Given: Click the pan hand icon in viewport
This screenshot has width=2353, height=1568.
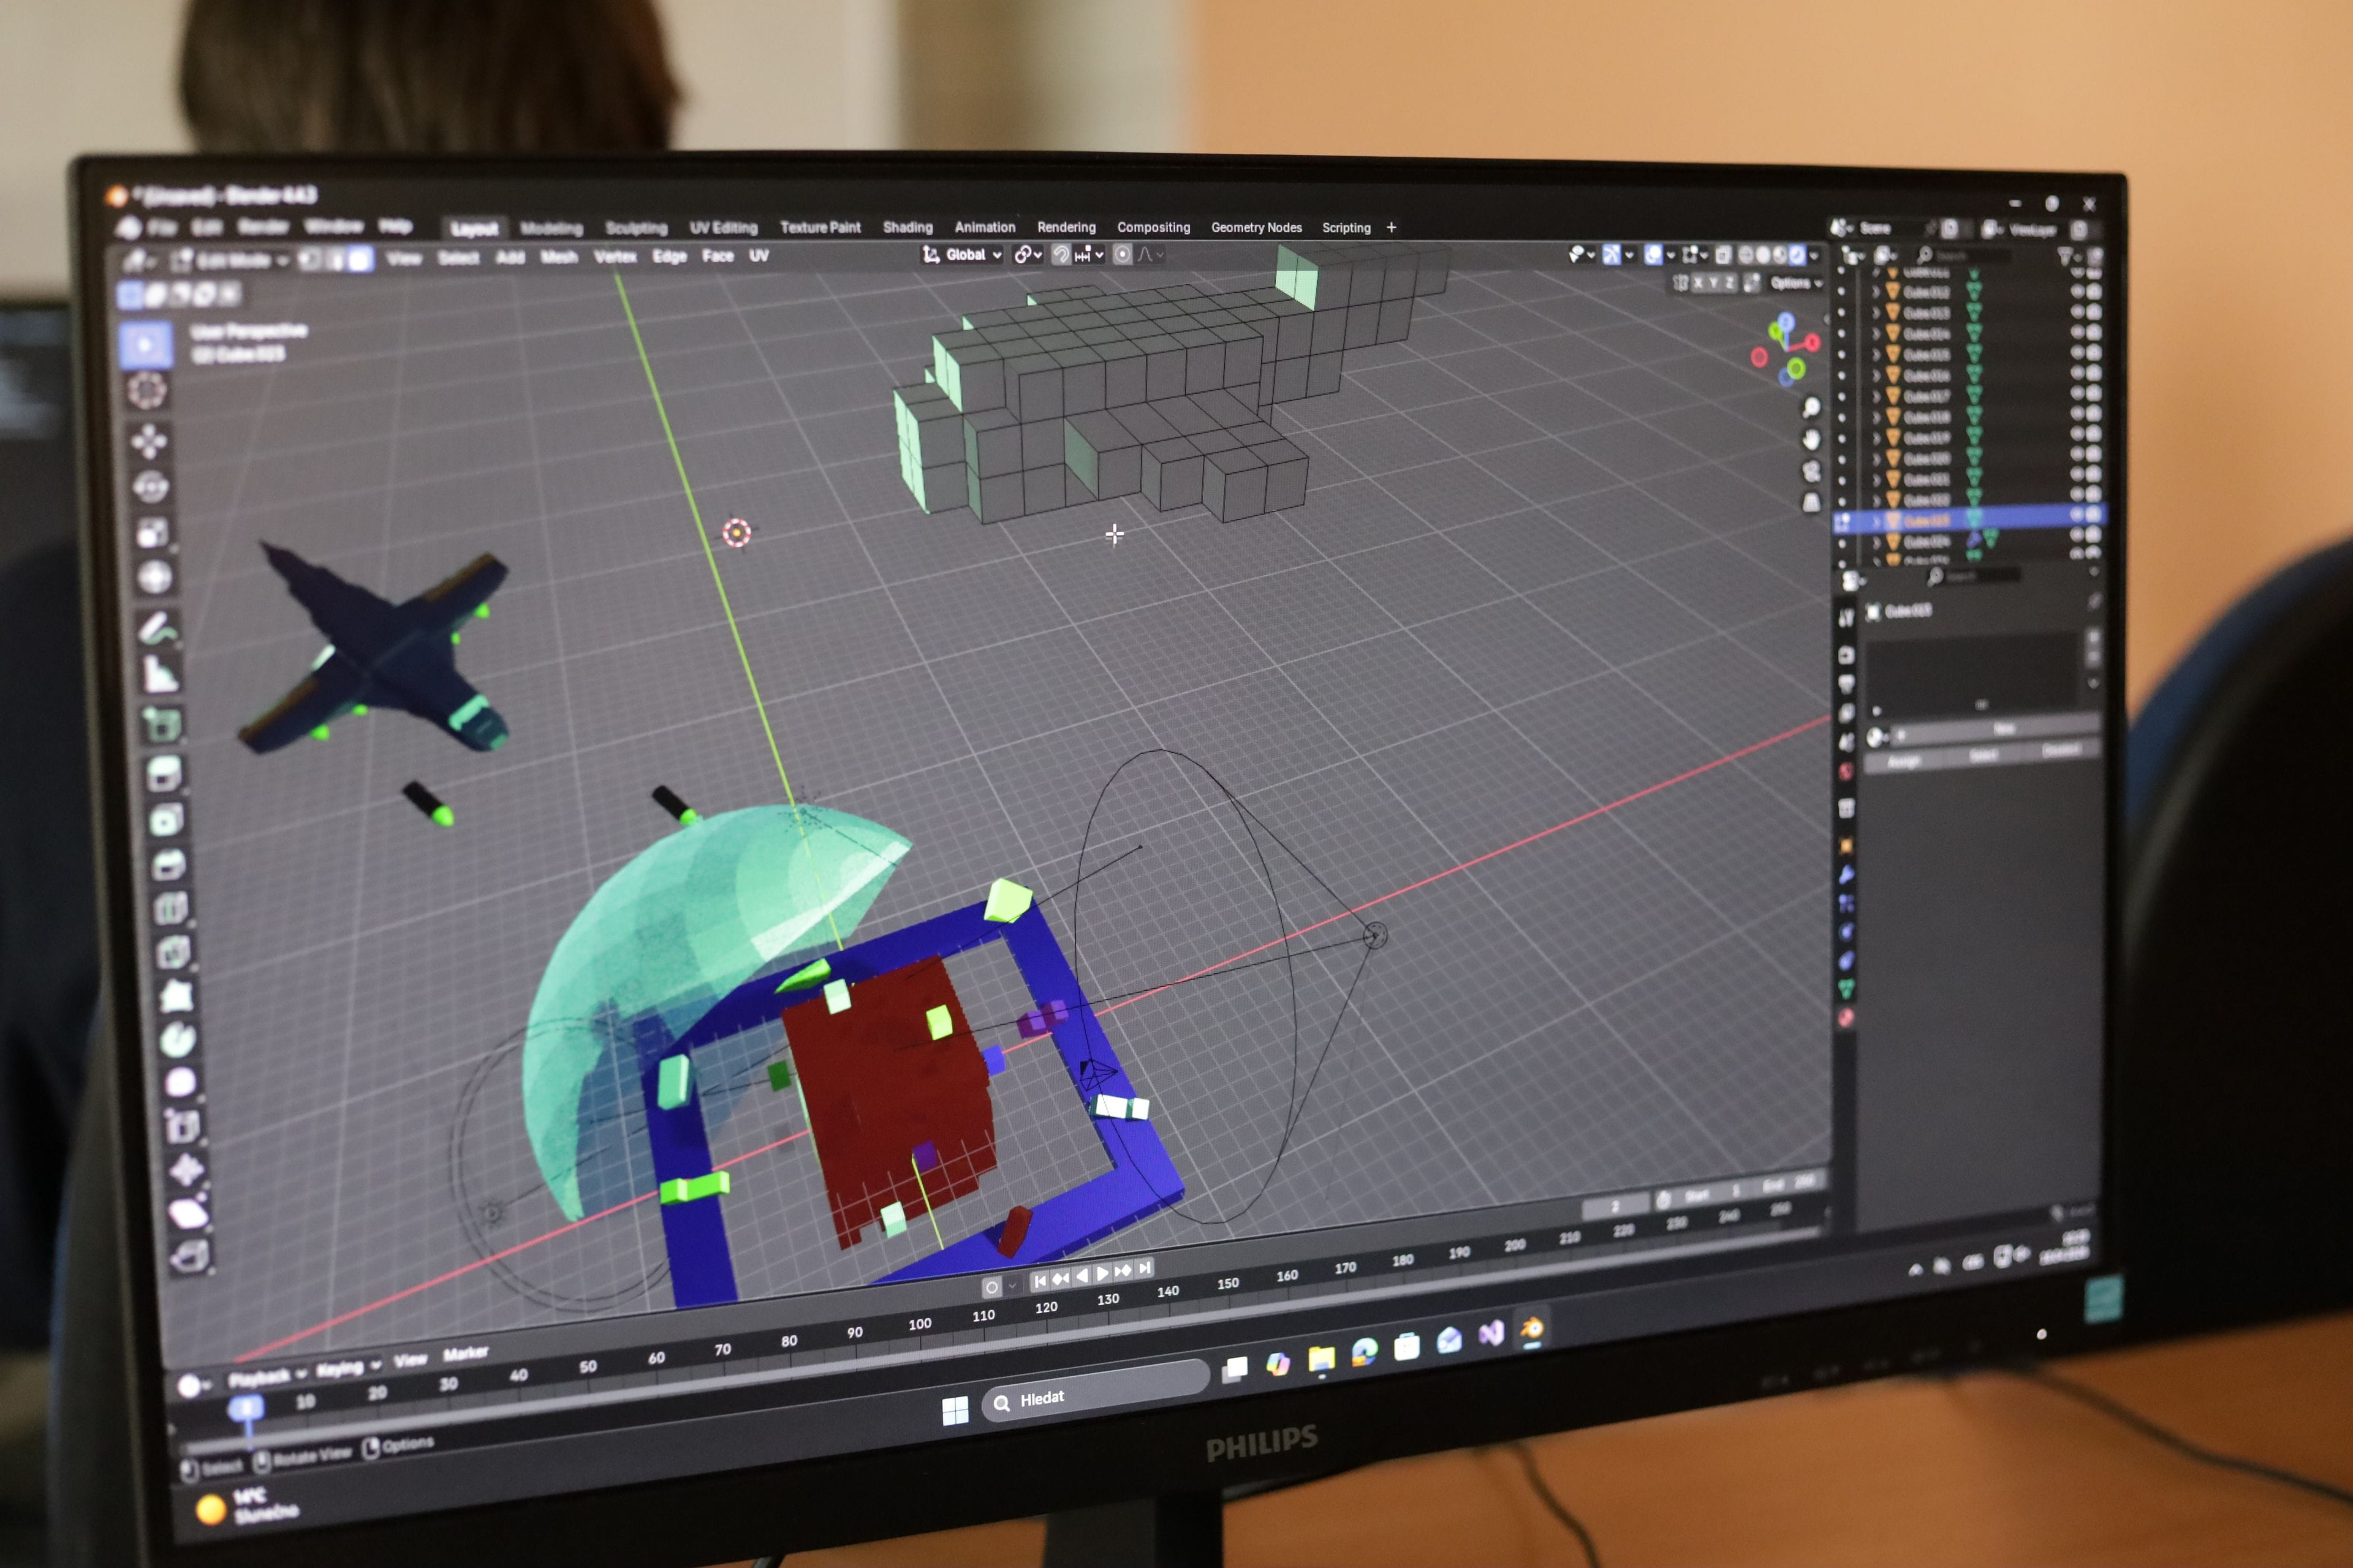Looking at the screenshot, I should point(1811,440).
